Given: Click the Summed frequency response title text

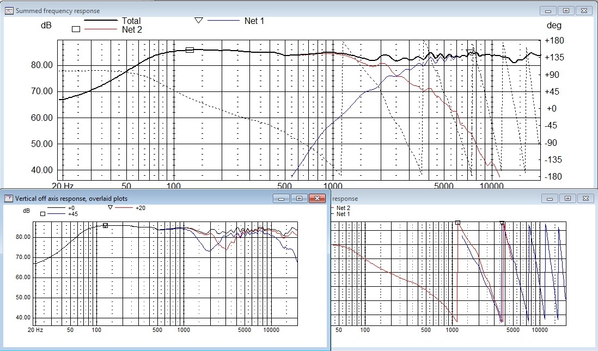Looking at the screenshot, I should (58, 11).
